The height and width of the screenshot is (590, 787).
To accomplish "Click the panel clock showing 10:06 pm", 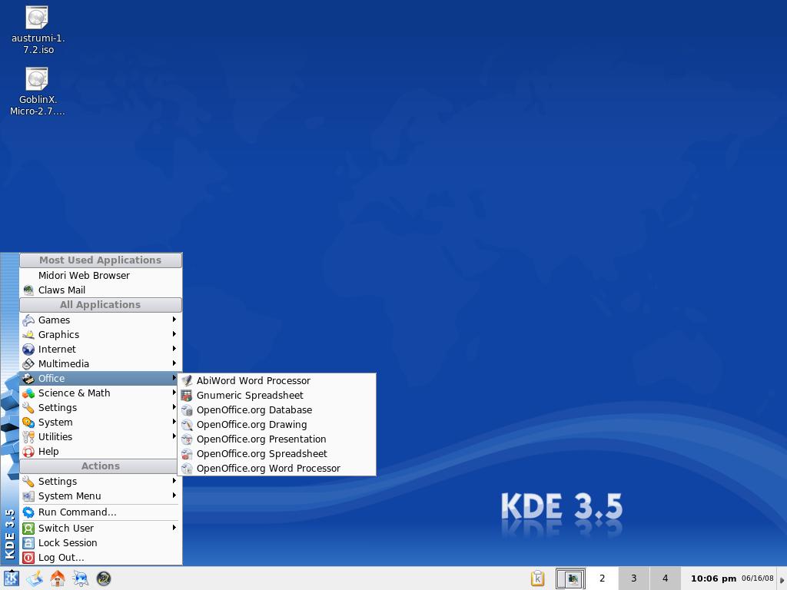I will click(713, 578).
